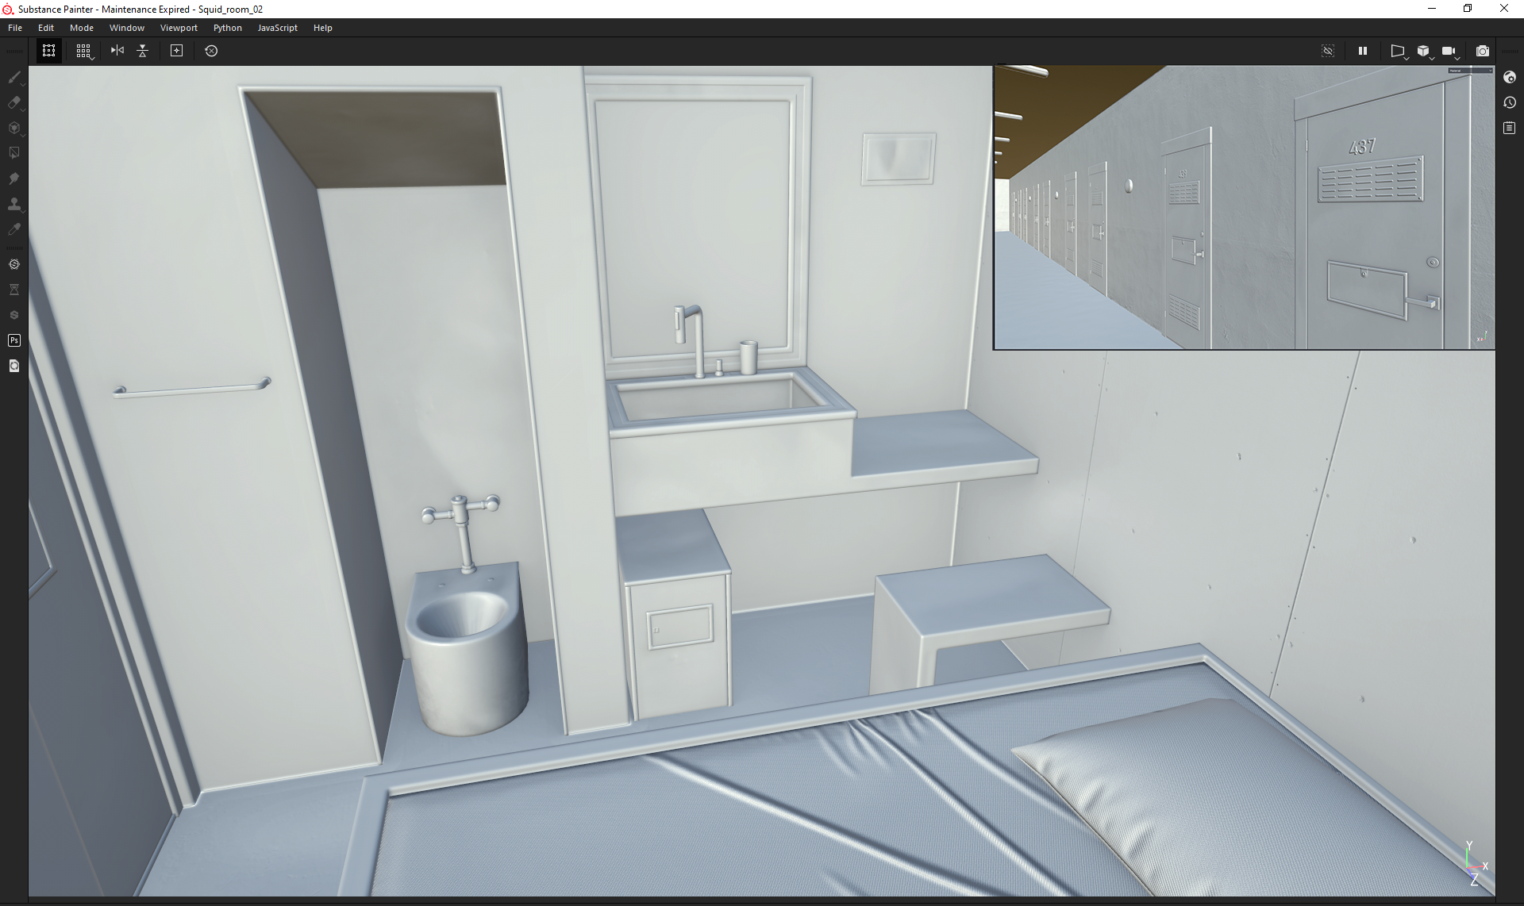The width and height of the screenshot is (1524, 906).
Task: Select the Polygon Fill tool
Action: coord(14,152)
